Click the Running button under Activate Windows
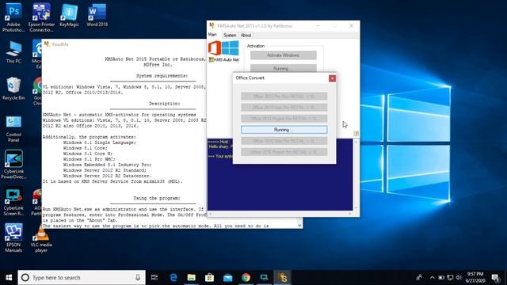 [x=284, y=68]
